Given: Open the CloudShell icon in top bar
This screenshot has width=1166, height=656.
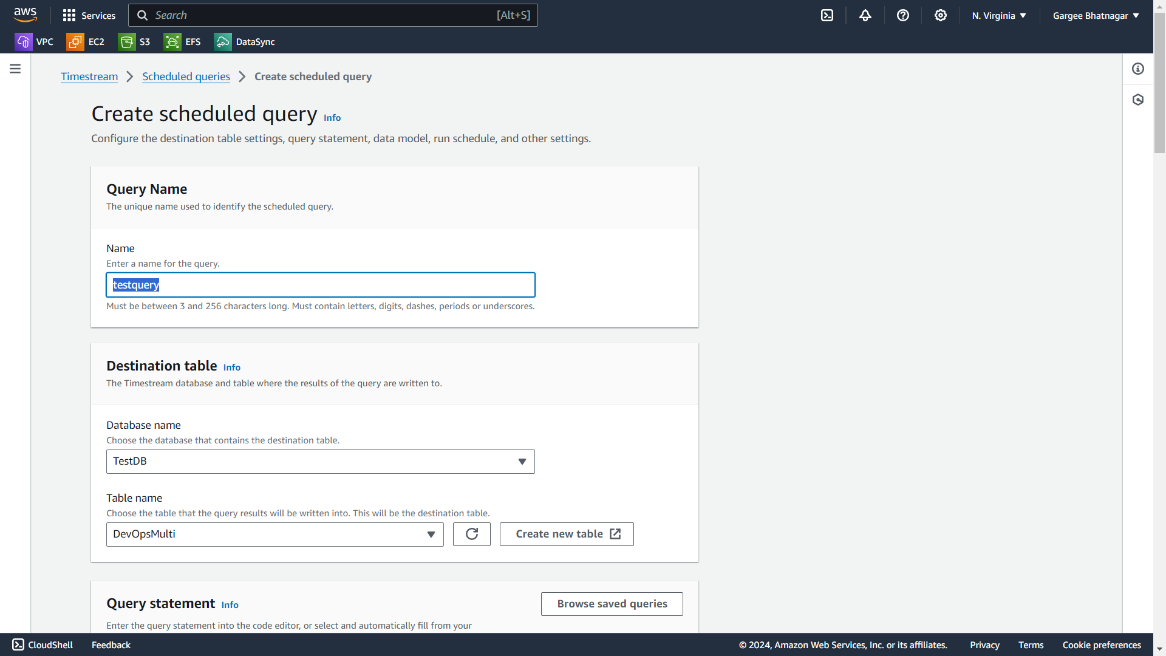Looking at the screenshot, I should (x=827, y=15).
